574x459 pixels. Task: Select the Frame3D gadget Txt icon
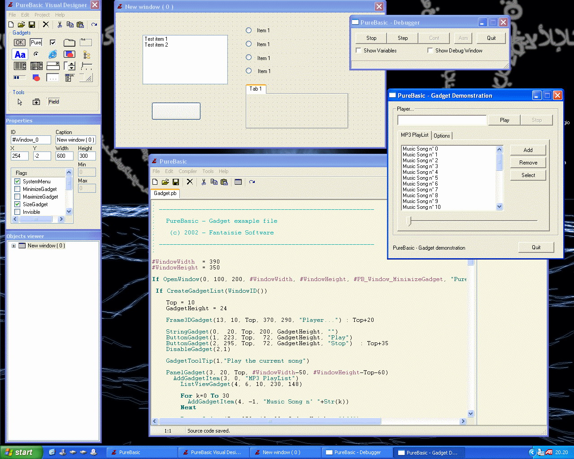(86, 43)
